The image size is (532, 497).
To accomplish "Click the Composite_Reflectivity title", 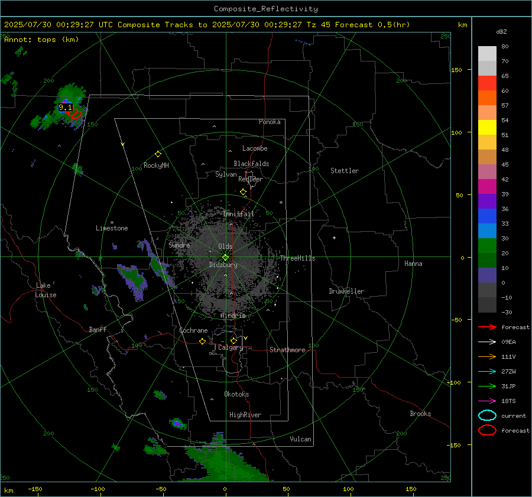I will pyautogui.click(x=266, y=9).
